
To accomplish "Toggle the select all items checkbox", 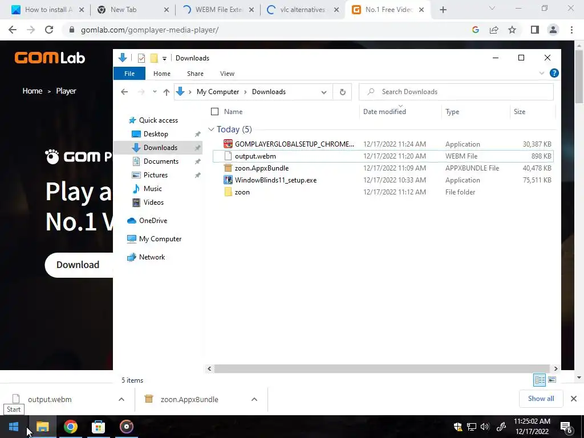I will click(214, 111).
